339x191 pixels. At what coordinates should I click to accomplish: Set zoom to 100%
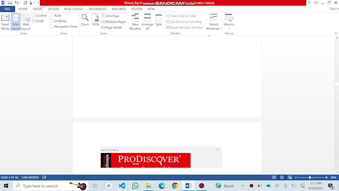95,20
